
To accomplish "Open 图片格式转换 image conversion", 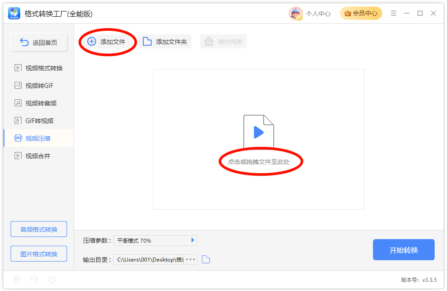I will (x=39, y=254).
